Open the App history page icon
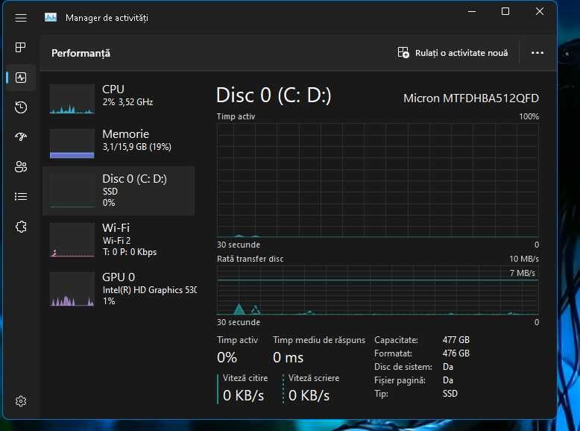This screenshot has width=580, height=431. click(21, 107)
